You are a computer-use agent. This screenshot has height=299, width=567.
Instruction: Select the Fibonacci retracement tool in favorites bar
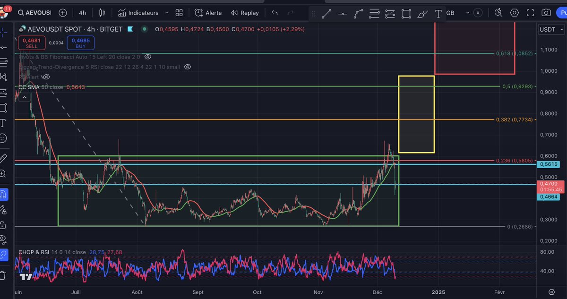374,14
